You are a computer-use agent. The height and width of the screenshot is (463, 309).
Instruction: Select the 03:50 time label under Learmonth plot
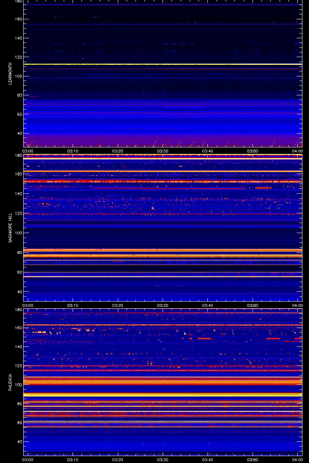pyautogui.click(x=252, y=151)
